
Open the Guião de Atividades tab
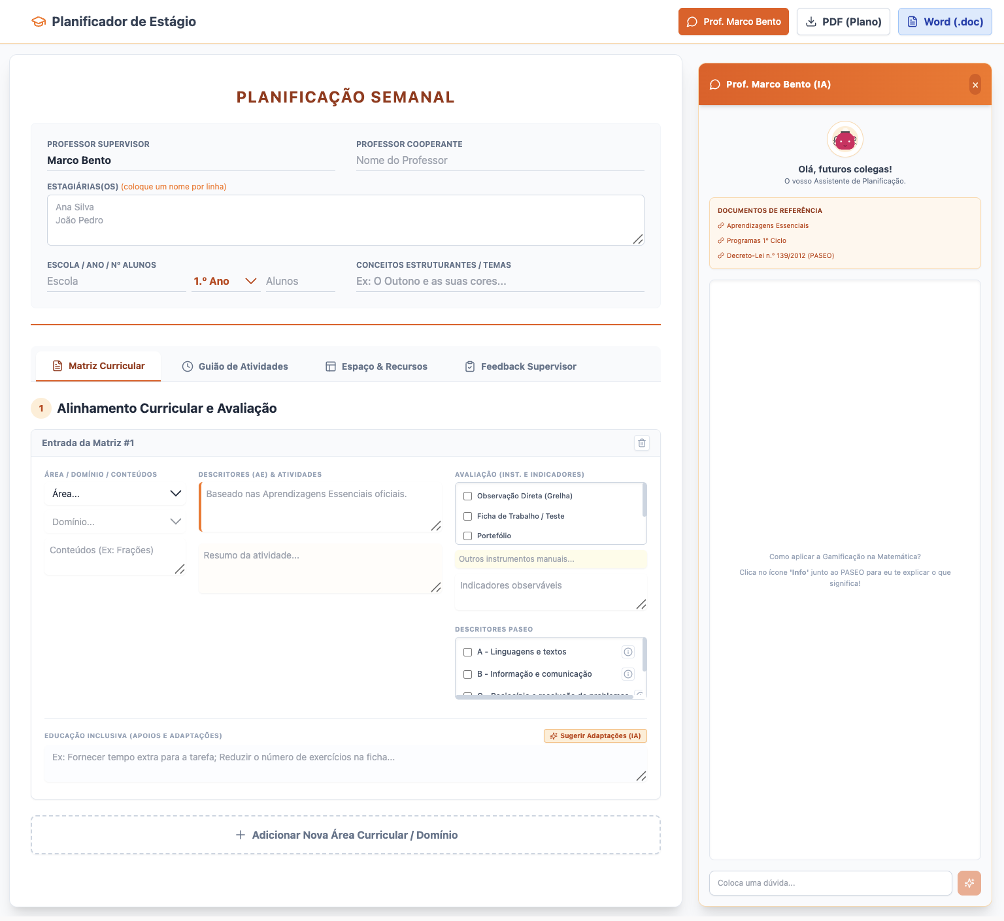pos(235,366)
